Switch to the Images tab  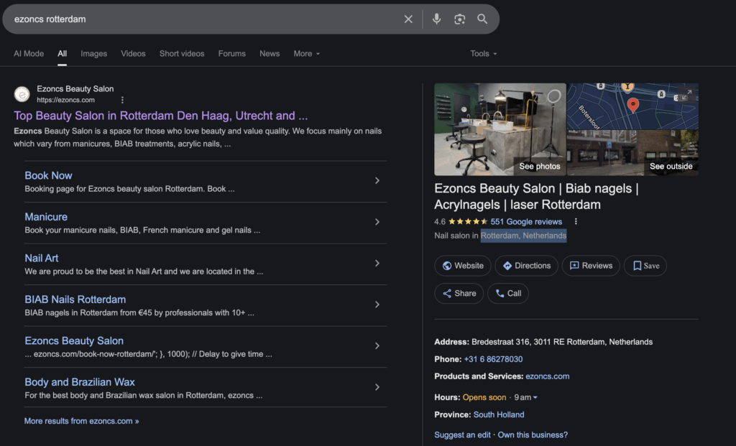tap(93, 54)
